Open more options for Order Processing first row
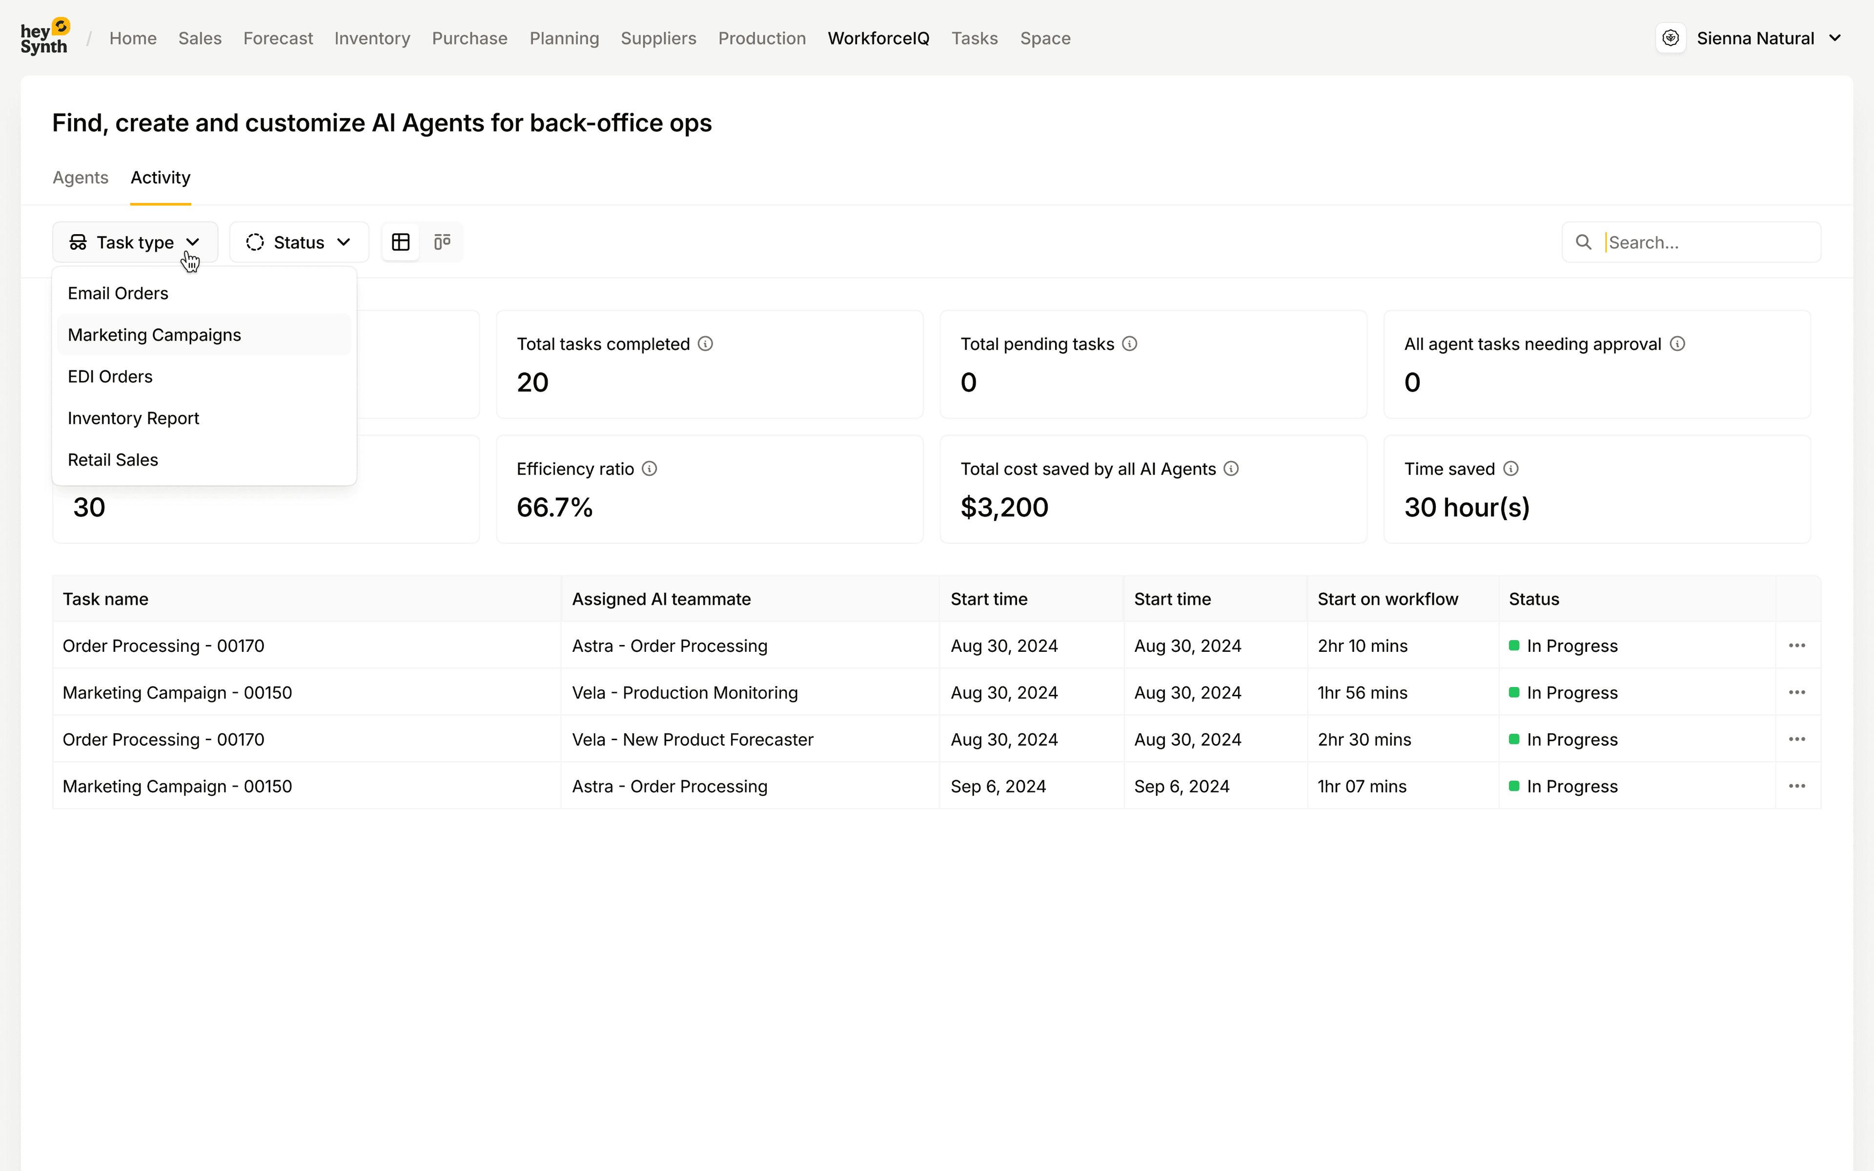This screenshot has width=1874, height=1171. click(x=1796, y=645)
